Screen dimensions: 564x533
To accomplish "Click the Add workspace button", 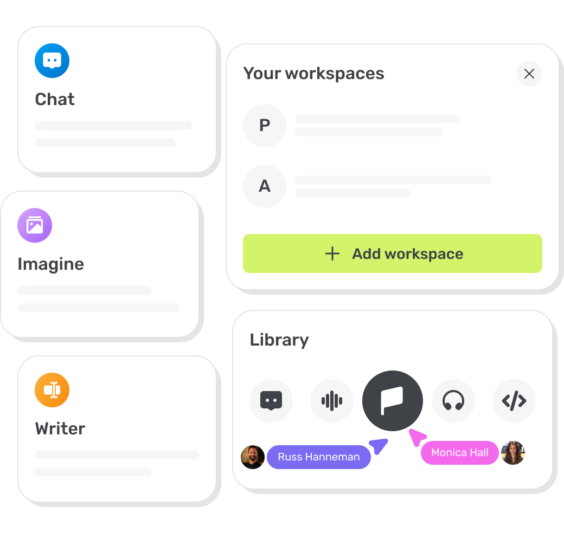I will pyautogui.click(x=393, y=253).
